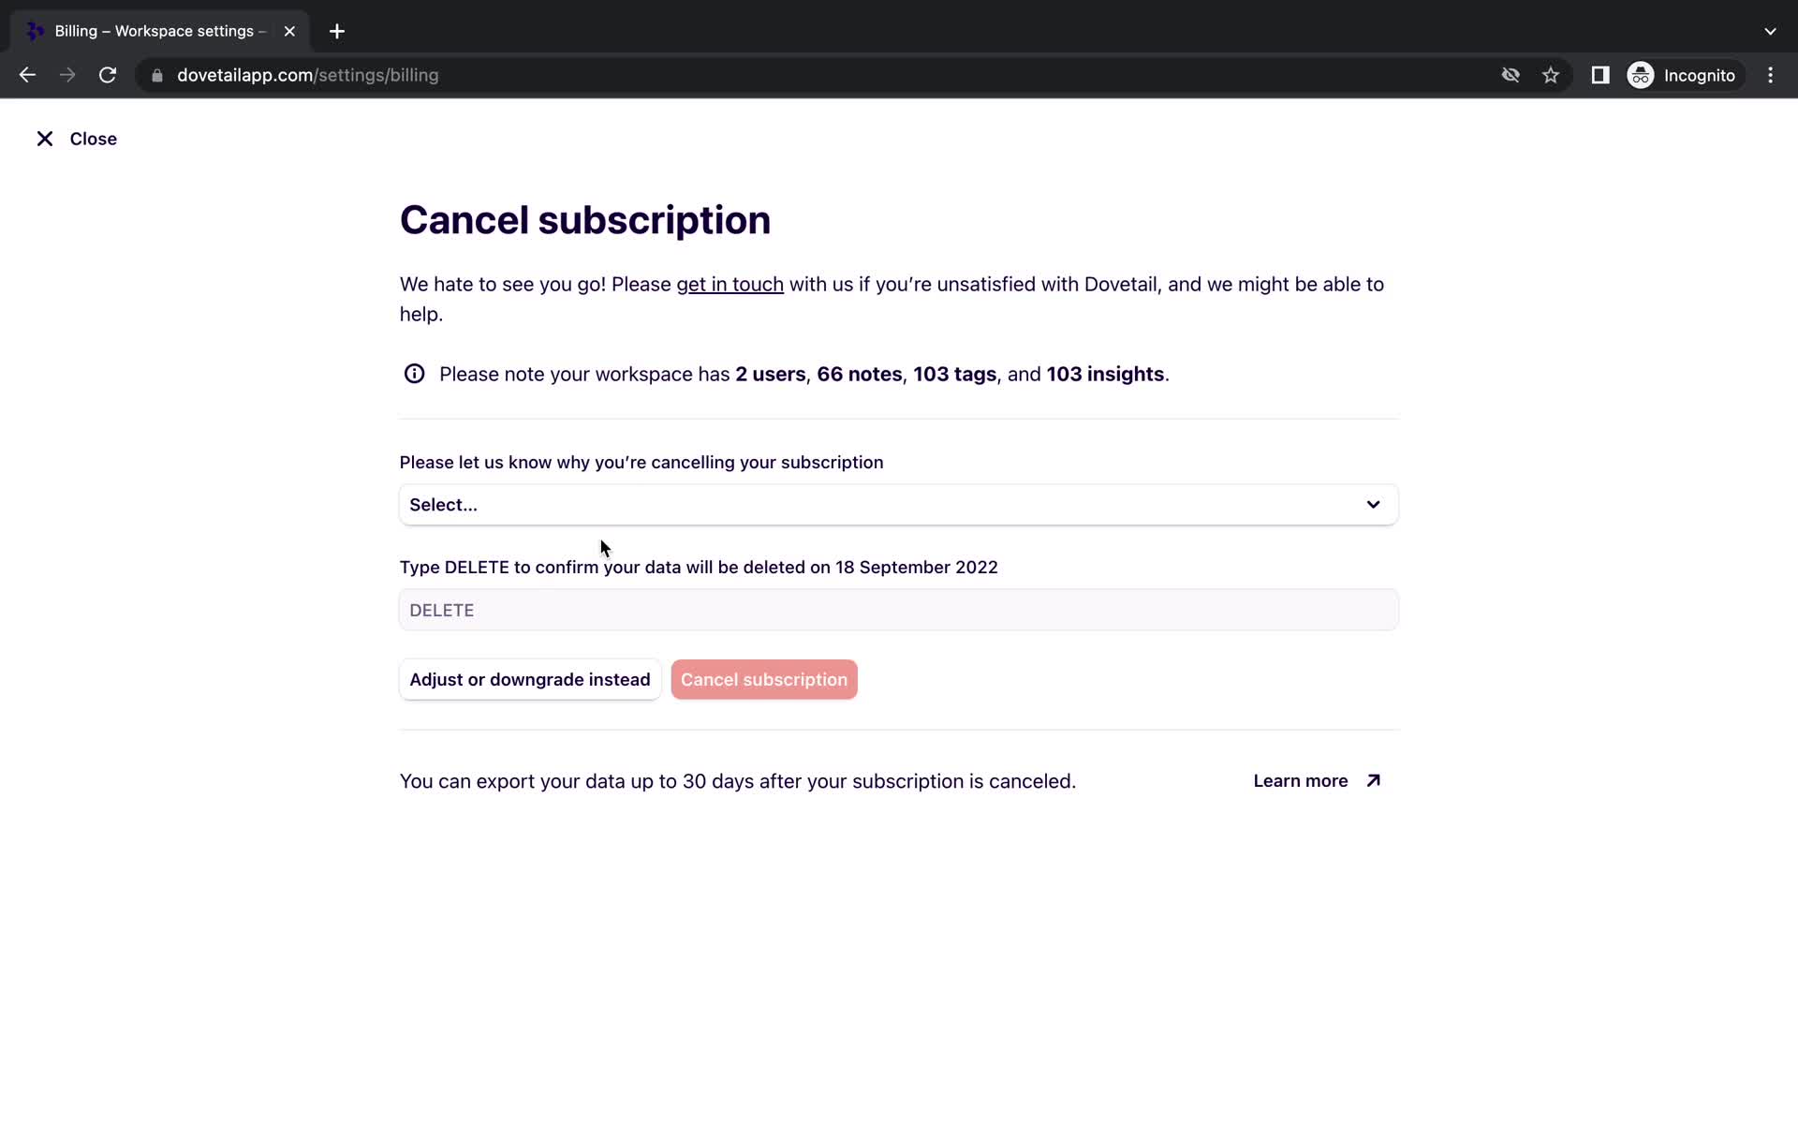Click the Cancel subscription button

tap(764, 680)
